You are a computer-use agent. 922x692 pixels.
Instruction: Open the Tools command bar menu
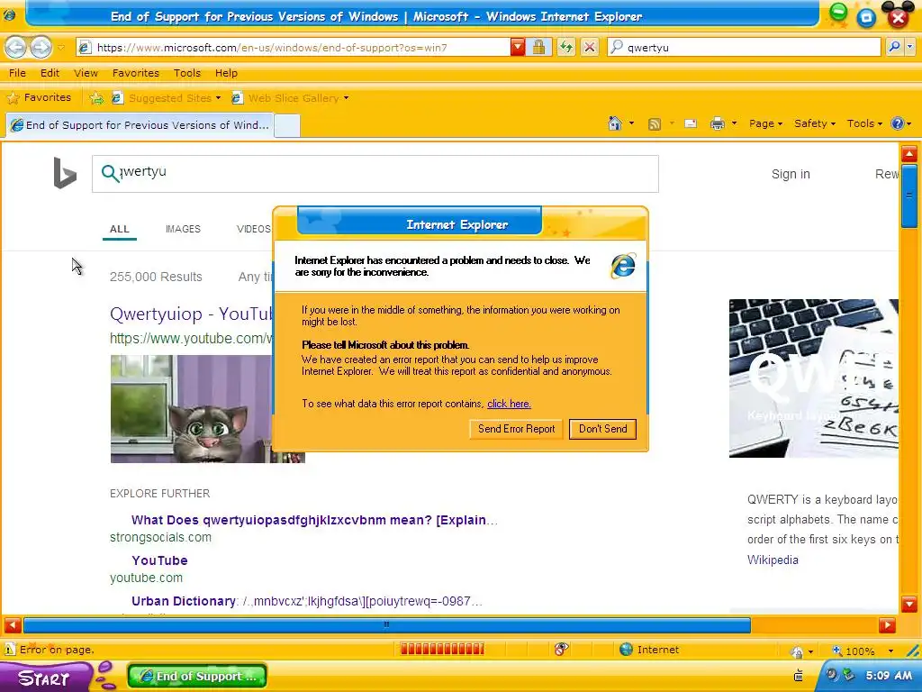(x=864, y=123)
